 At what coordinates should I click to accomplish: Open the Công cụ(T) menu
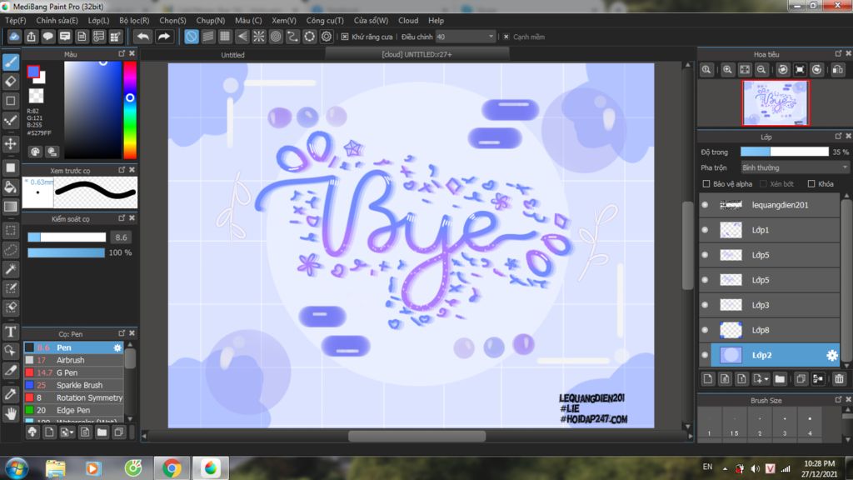(325, 20)
